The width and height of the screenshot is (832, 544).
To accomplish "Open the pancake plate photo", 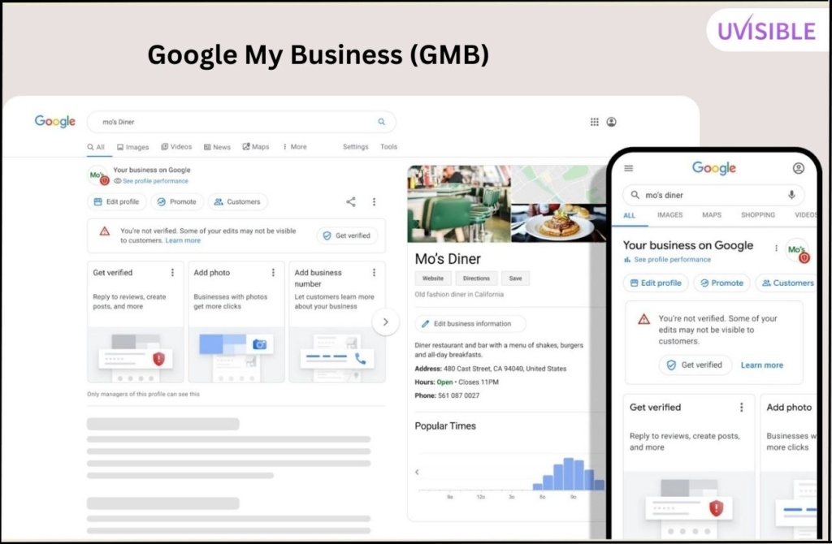I will click(x=558, y=223).
